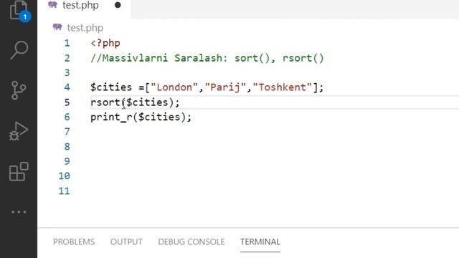
Task: Click the rsort function call on line 5
Action: 105,102
